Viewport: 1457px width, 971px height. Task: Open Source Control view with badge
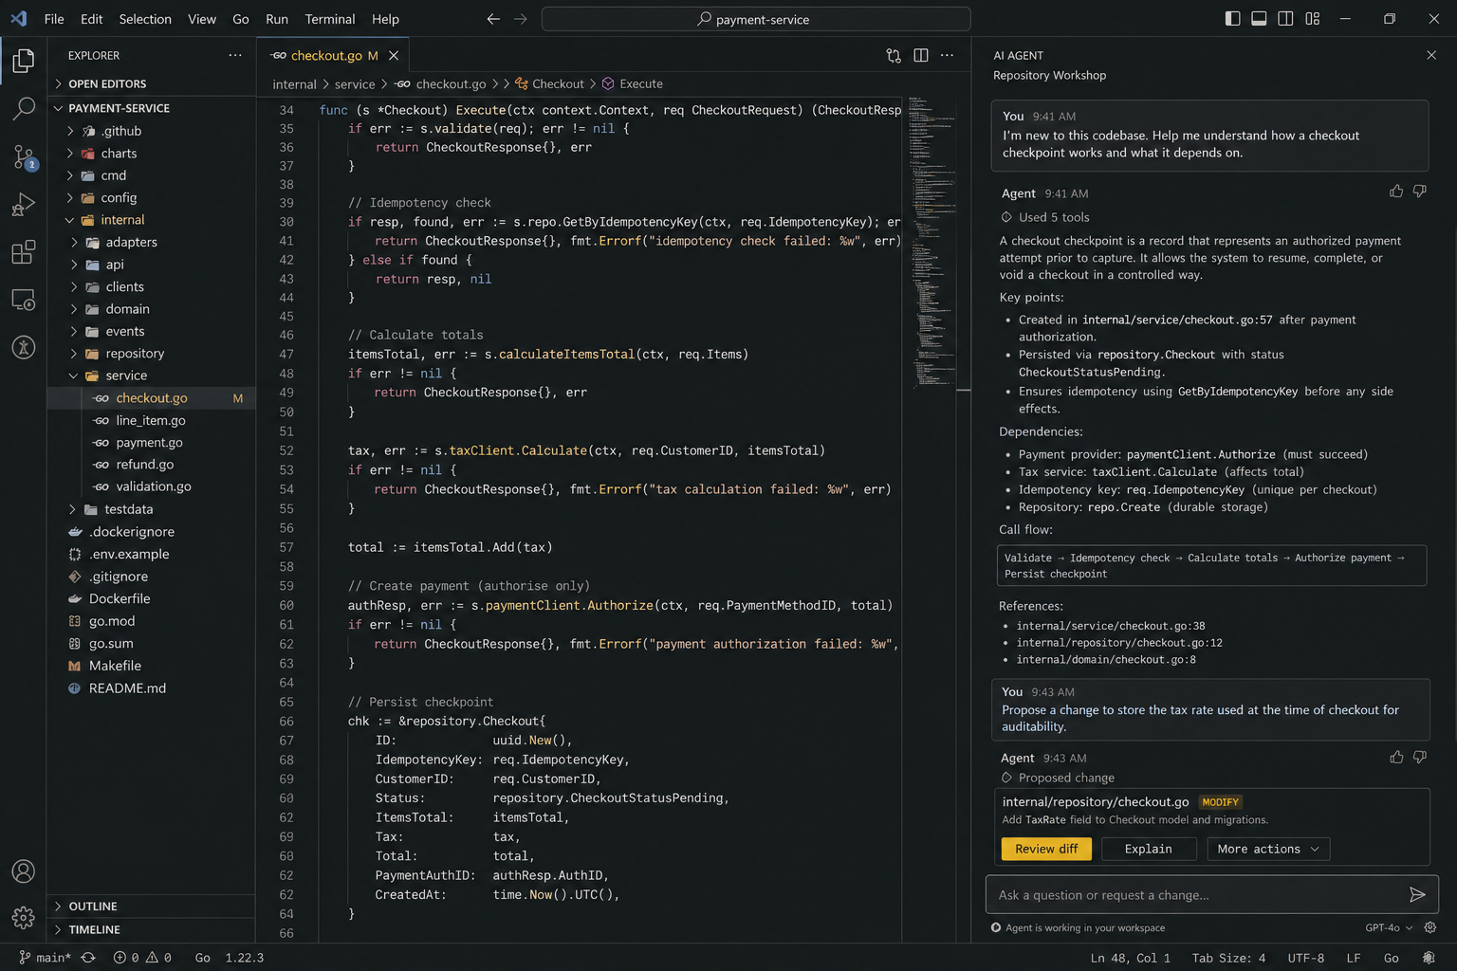click(24, 156)
